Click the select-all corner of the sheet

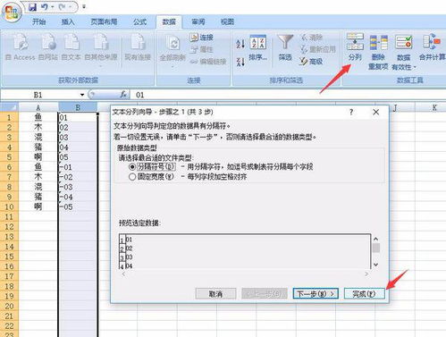(x=9, y=107)
